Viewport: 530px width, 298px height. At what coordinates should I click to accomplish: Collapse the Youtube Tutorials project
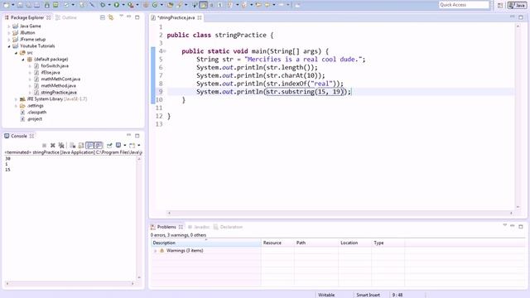(x=9, y=46)
